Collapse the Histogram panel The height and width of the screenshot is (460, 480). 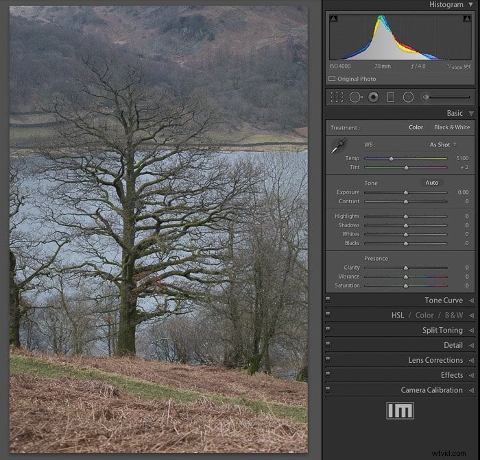coord(470,5)
